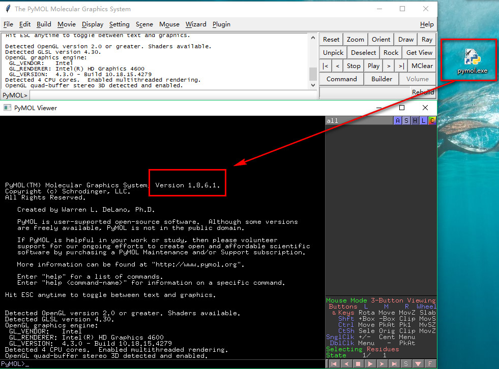
Task: Jump to last frame in viewer controls
Action: click(394, 364)
